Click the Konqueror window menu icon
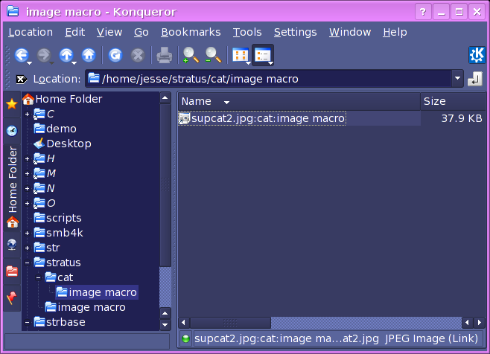490x354 pixels. (13, 11)
